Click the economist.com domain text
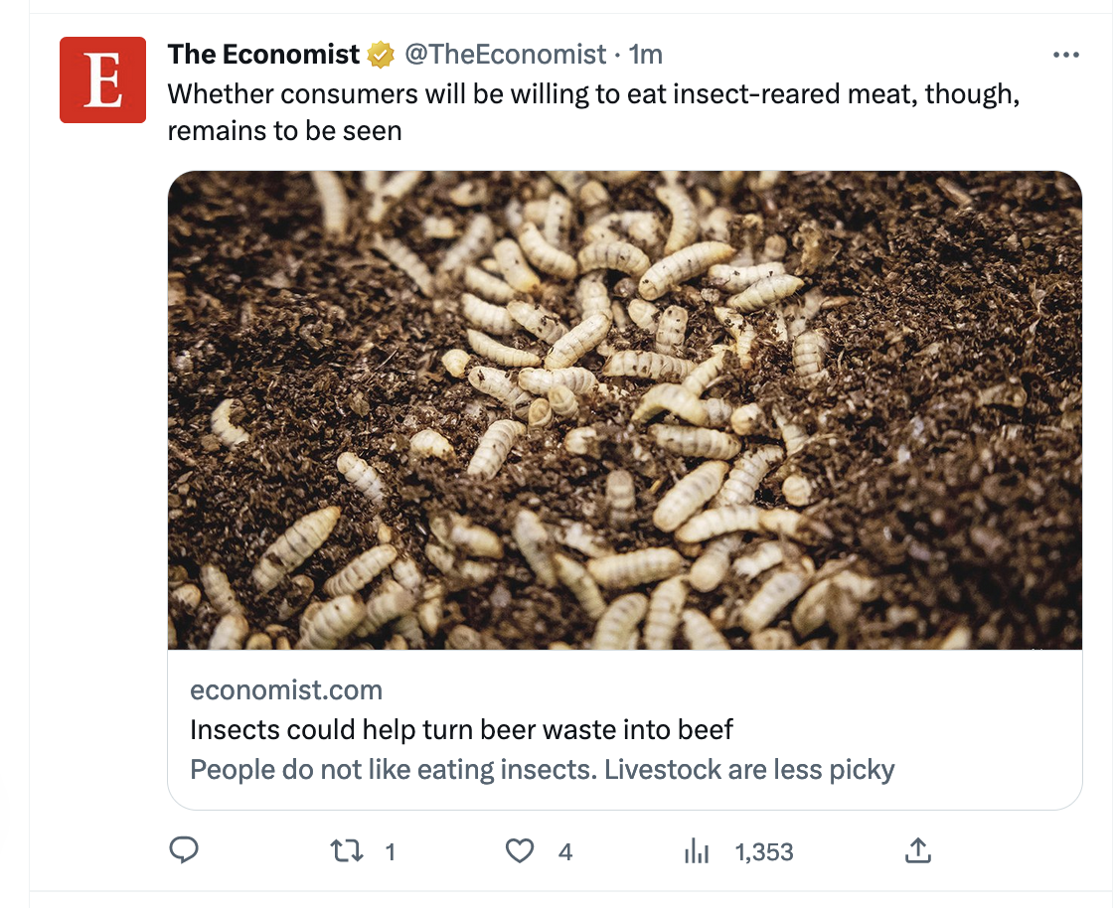 pos(286,690)
